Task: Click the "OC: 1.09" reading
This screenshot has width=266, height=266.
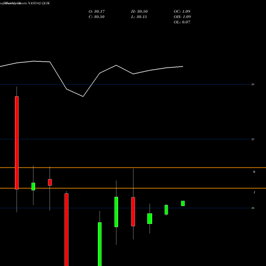Action: pyautogui.click(x=182, y=12)
